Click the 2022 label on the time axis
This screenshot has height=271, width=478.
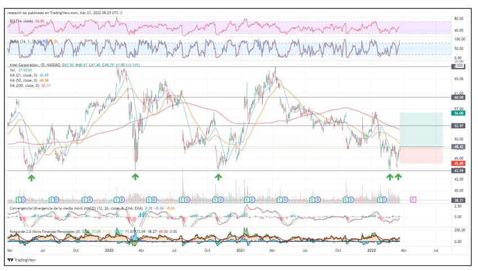pos(371,250)
